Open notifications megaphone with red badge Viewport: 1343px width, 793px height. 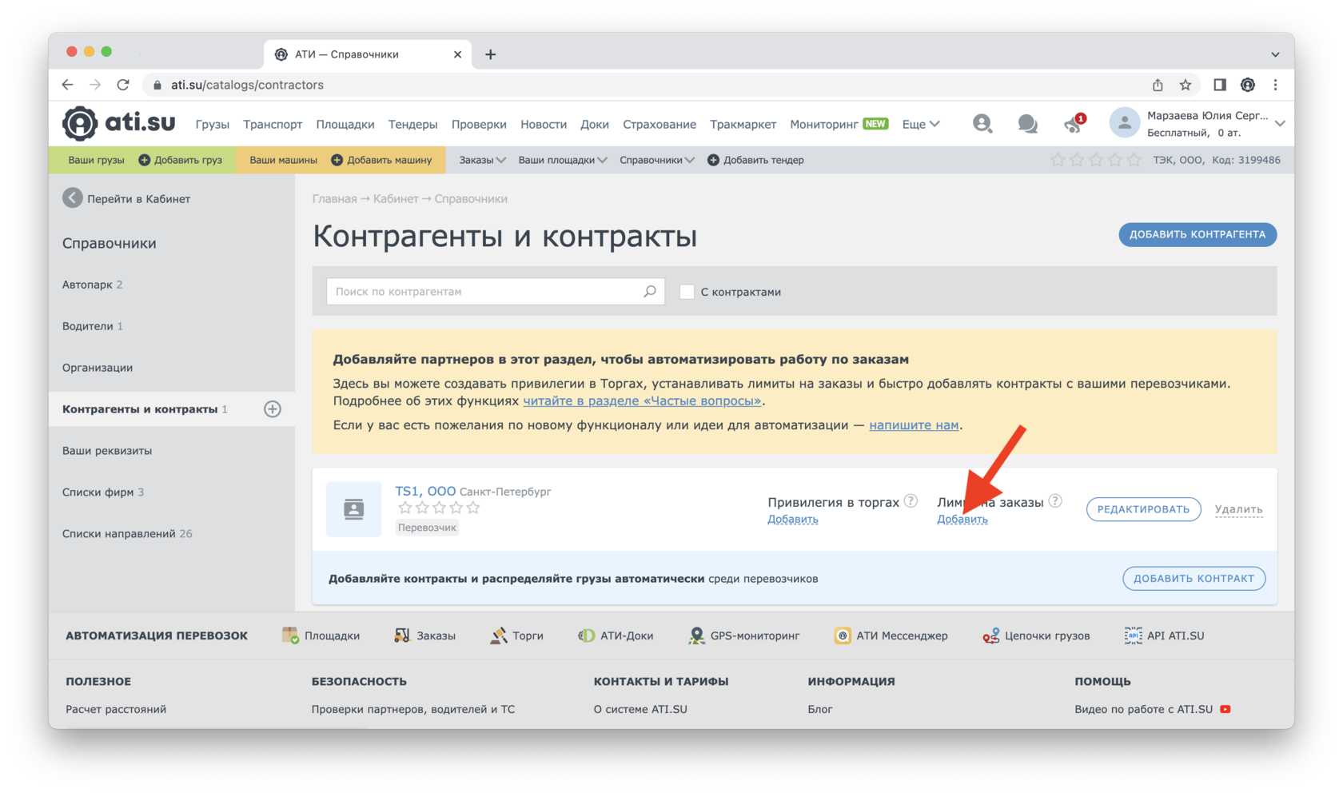(1074, 124)
